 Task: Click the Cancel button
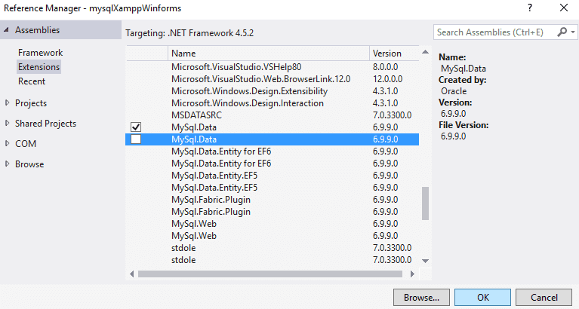tap(544, 297)
